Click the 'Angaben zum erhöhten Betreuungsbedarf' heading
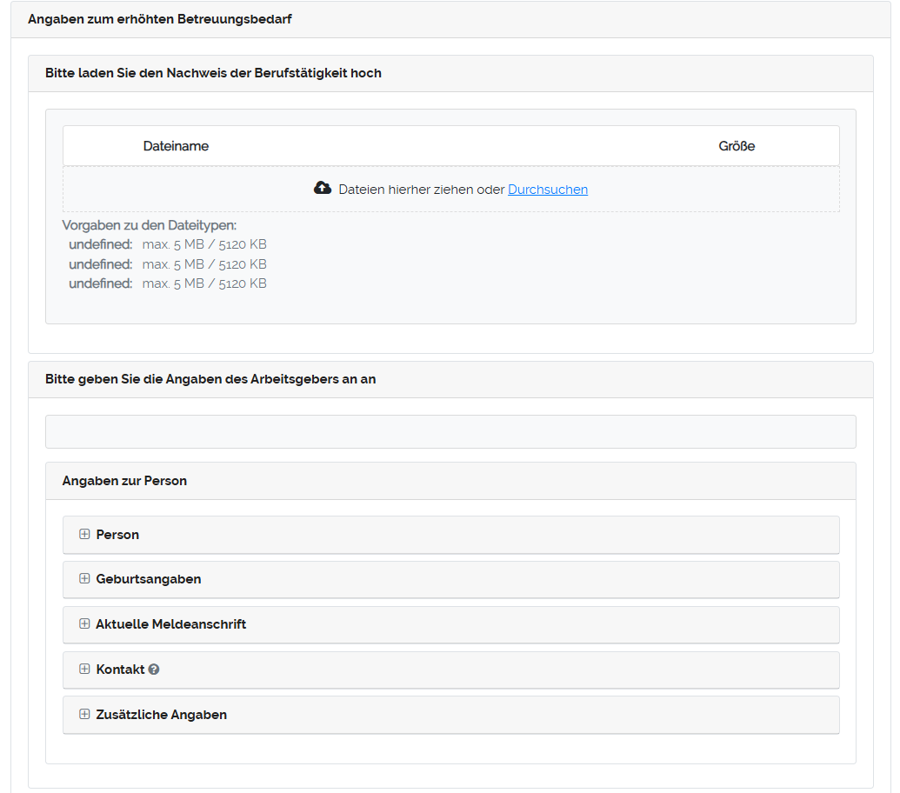The height and width of the screenshot is (793, 900). click(x=159, y=19)
